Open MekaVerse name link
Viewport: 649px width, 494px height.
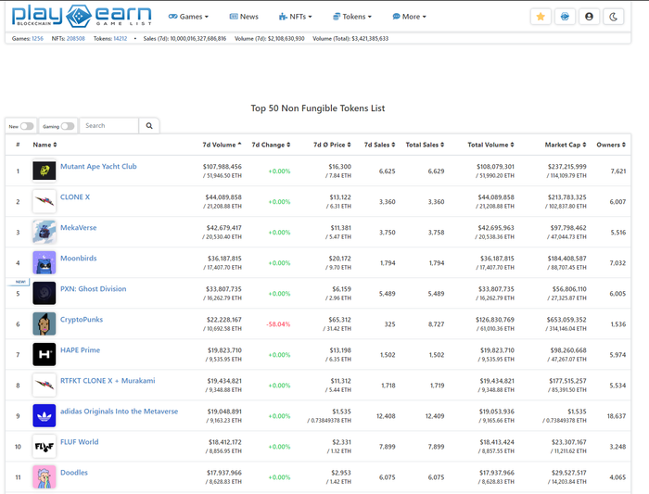[x=78, y=228]
